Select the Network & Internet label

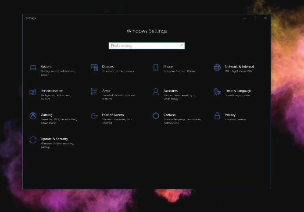[239, 67]
